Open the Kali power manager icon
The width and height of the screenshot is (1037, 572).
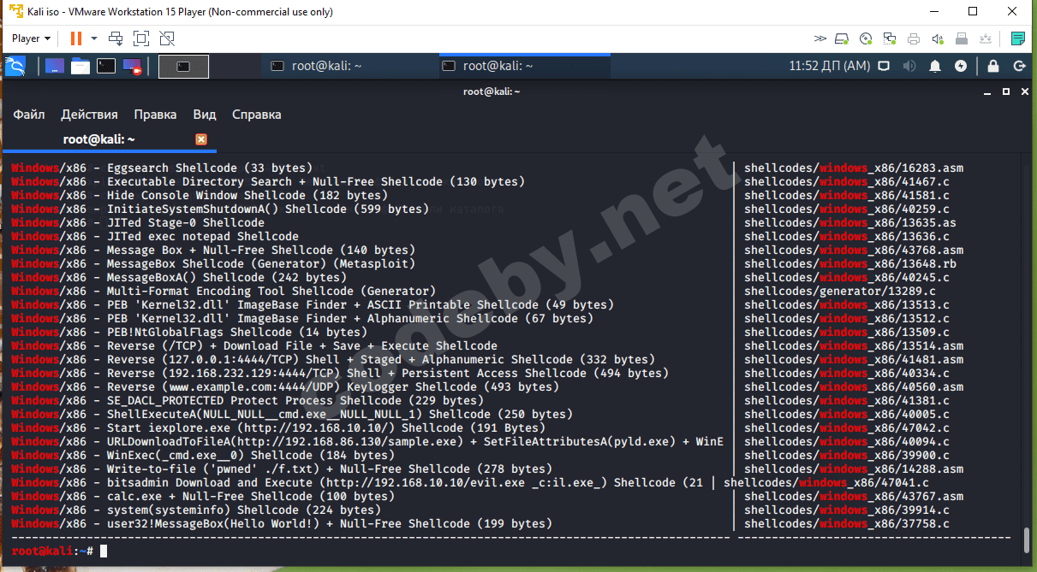point(961,66)
